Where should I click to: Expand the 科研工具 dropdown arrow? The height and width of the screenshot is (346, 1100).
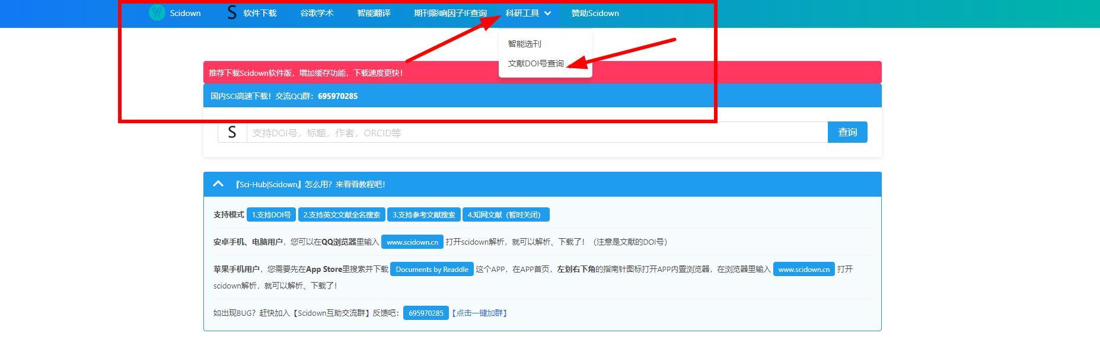[x=547, y=13]
